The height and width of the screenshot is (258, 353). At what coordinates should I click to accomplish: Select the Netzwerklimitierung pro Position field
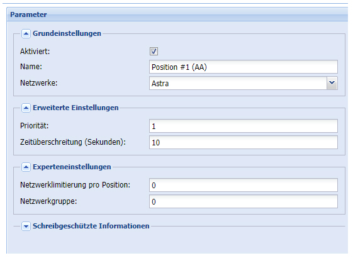point(244,185)
